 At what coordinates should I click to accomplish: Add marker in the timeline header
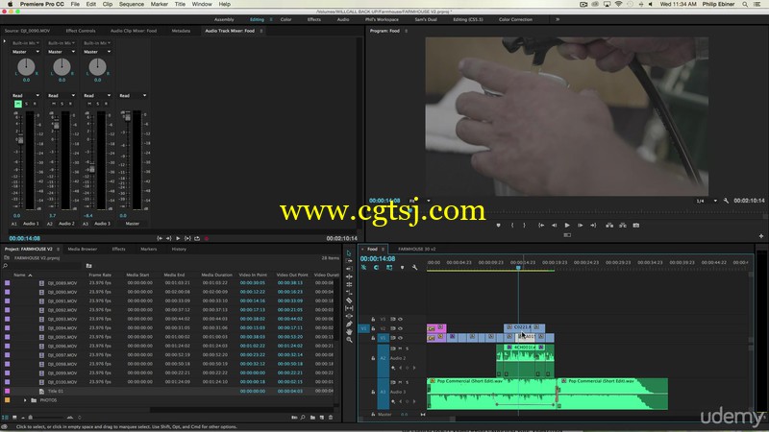(402, 268)
